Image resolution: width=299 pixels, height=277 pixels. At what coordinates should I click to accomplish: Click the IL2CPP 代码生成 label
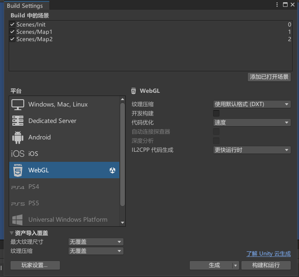[152, 150]
